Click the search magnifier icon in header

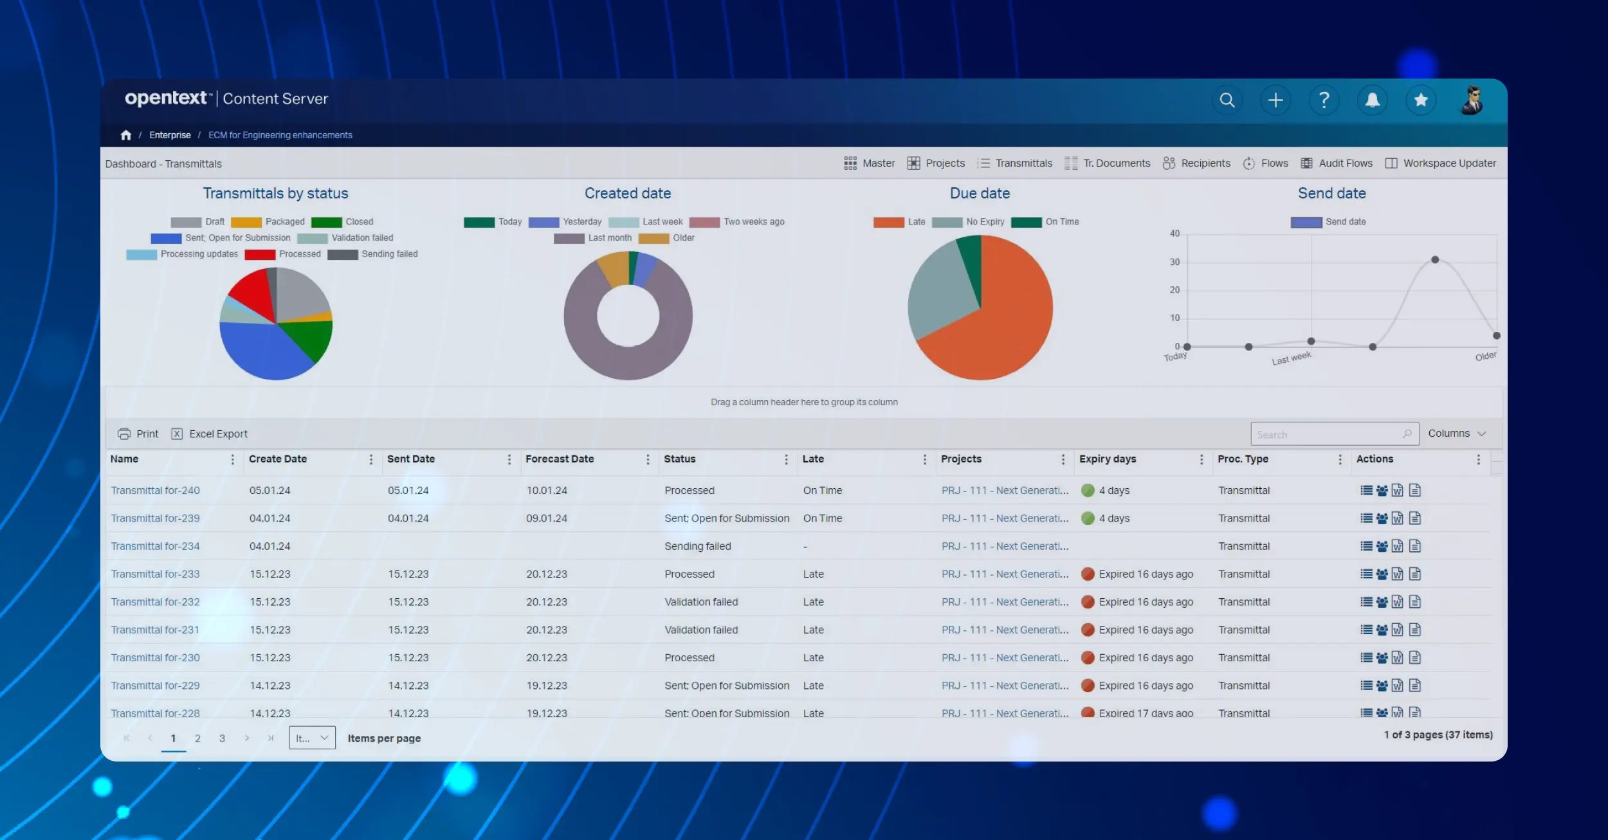coord(1227,100)
